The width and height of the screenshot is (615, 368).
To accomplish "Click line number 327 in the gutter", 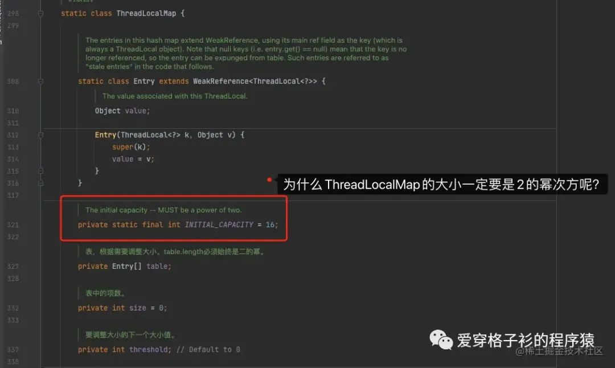I will (15, 266).
